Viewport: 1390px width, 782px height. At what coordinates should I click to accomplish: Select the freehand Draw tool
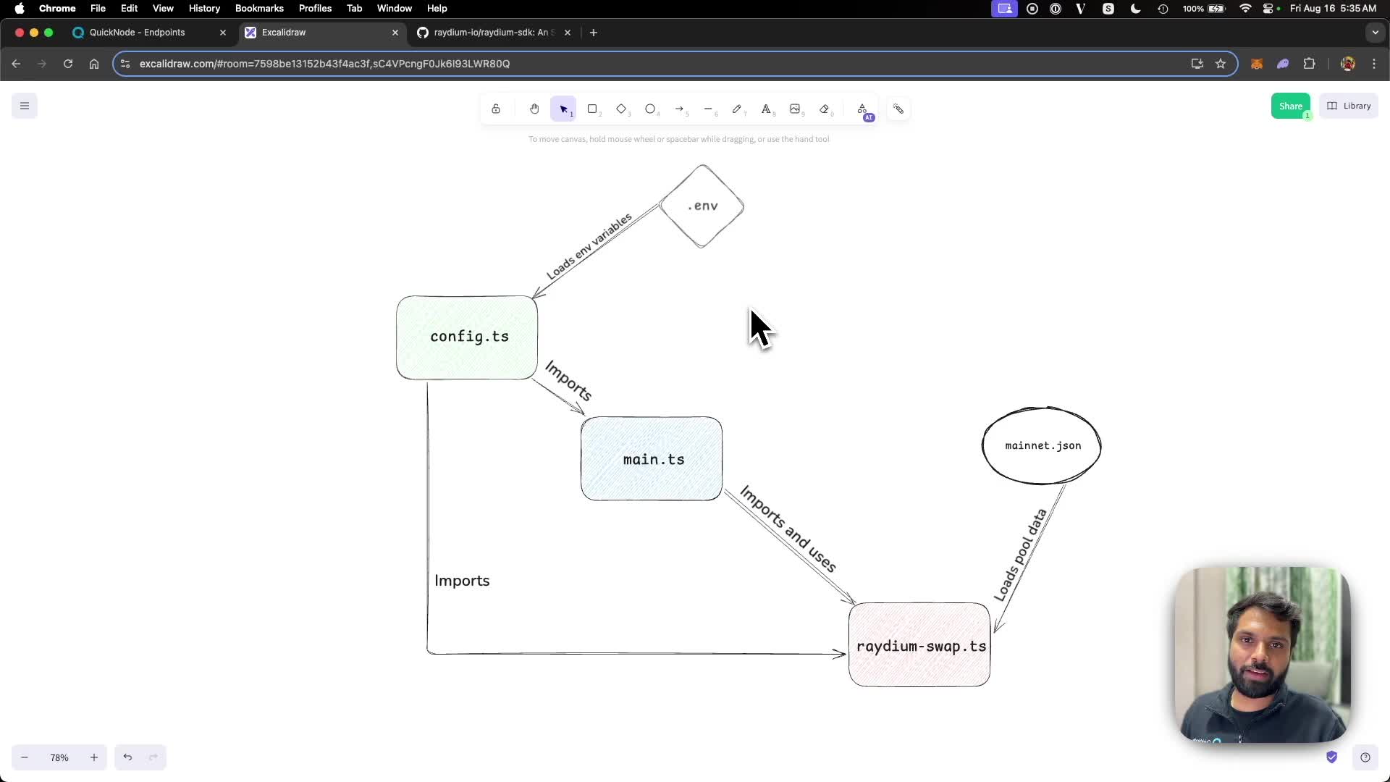738,109
